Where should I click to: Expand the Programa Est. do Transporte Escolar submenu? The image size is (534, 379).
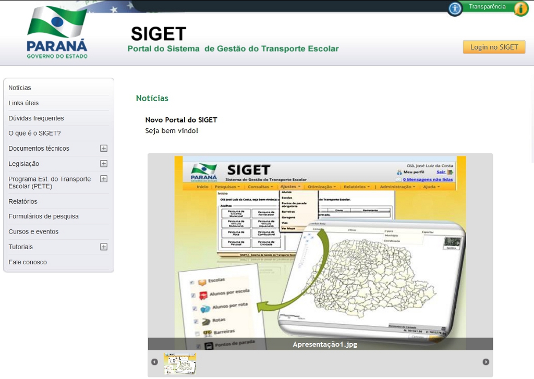104,179
